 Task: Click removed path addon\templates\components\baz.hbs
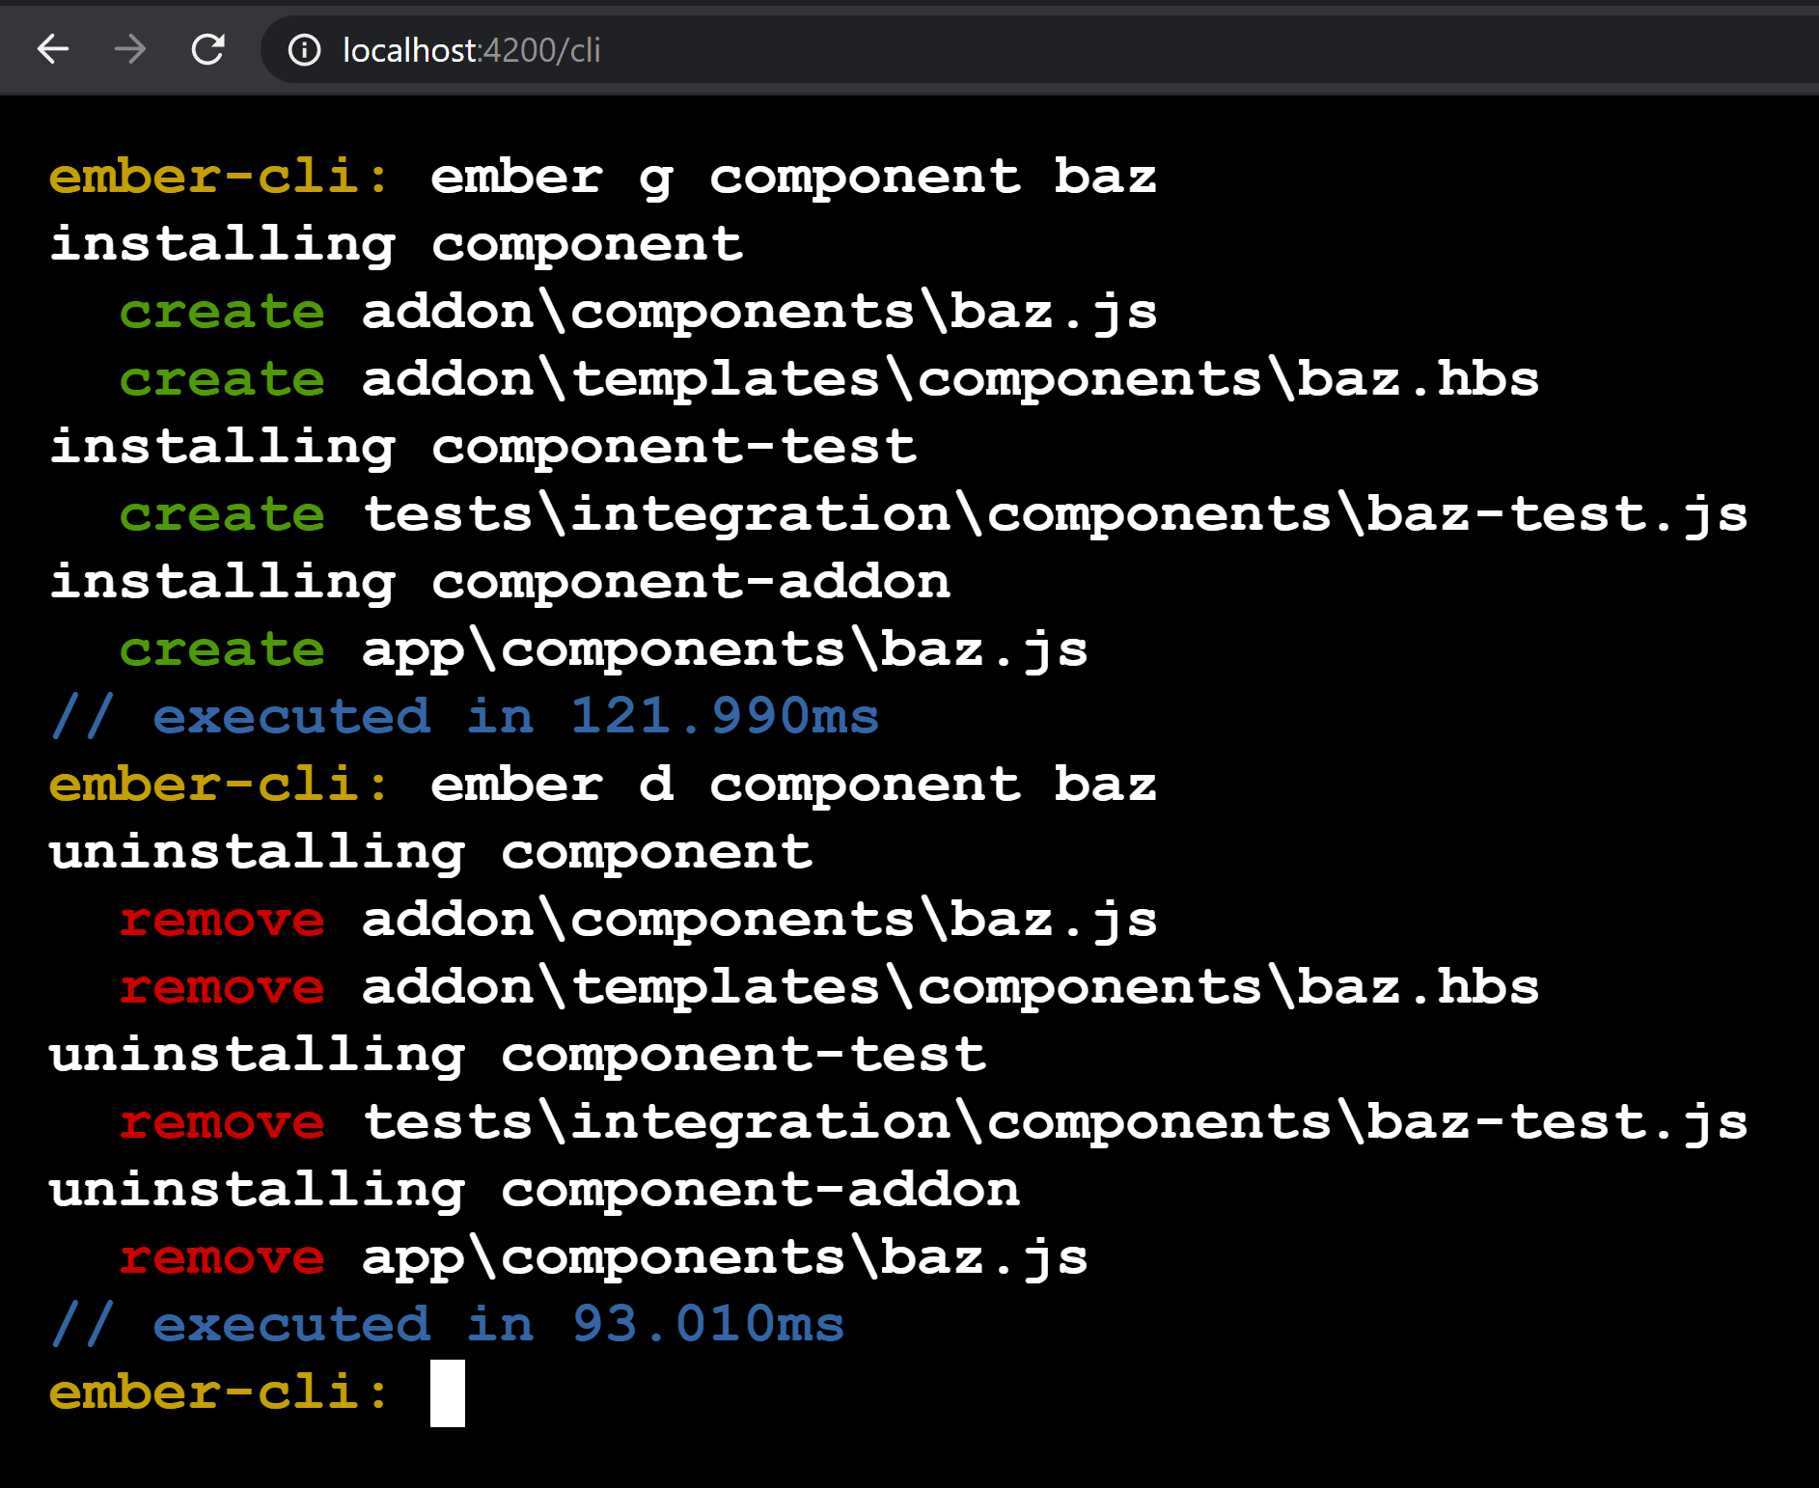coord(951,987)
